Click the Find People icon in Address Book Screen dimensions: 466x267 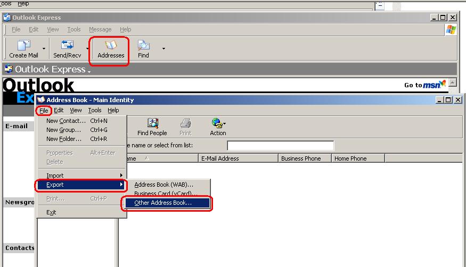click(x=152, y=127)
